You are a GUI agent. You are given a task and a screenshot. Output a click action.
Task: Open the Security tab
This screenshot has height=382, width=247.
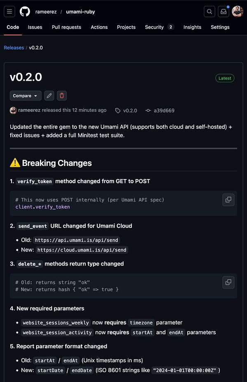(154, 27)
